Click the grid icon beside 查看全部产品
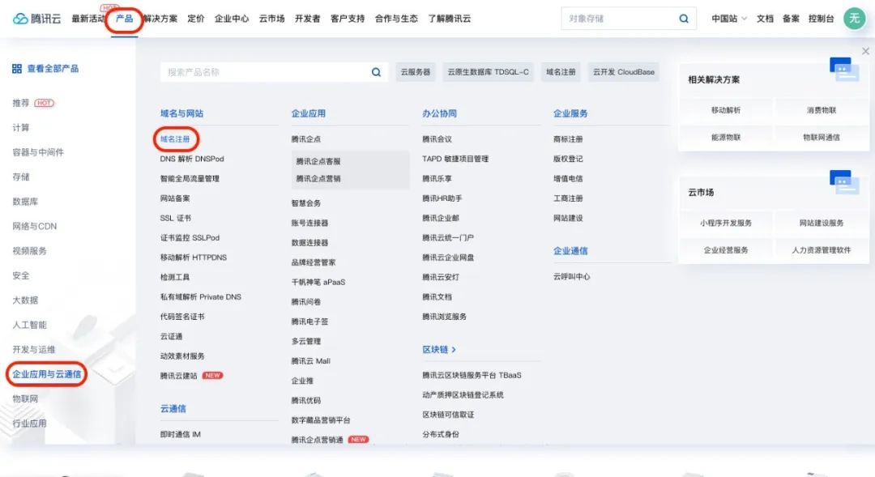The height and width of the screenshot is (477, 875). (x=17, y=69)
